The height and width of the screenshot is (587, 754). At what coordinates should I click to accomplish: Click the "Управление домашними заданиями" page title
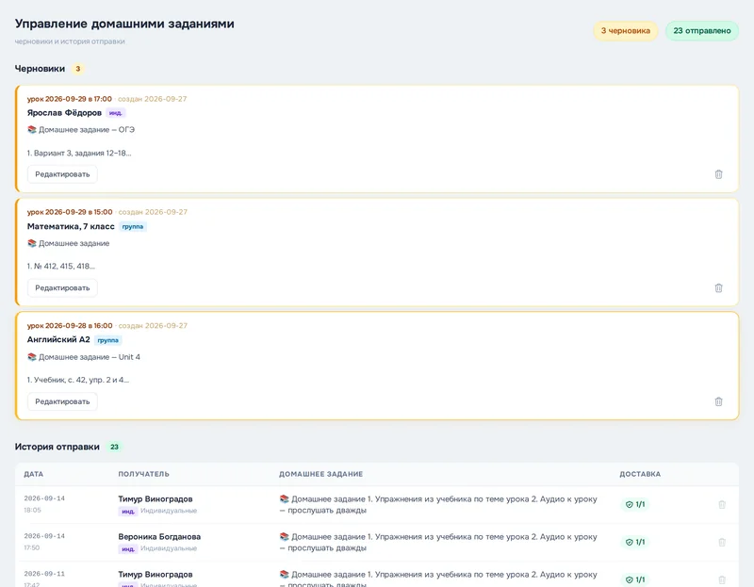tap(124, 24)
